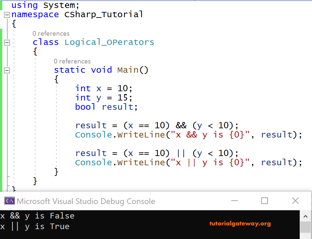312x239 pixels.
Task: Select the x && y is False output line
Action: (36, 216)
